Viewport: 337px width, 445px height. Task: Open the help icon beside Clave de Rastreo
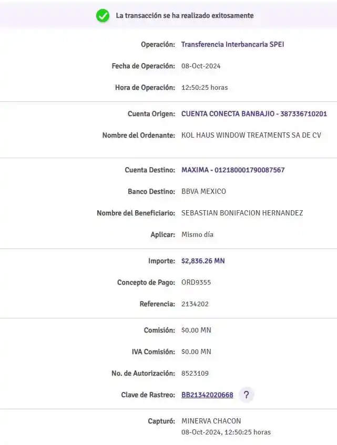[x=246, y=395]
